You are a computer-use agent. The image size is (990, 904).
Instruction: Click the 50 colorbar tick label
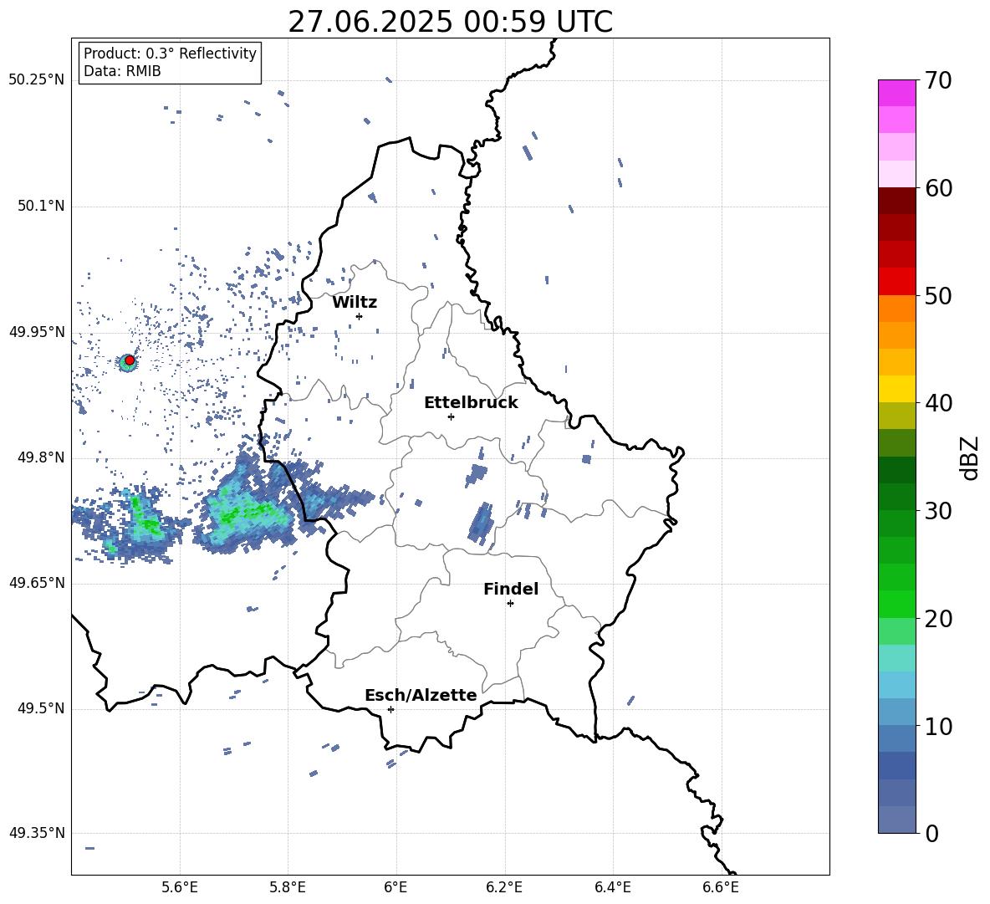(x=939, y=296)
